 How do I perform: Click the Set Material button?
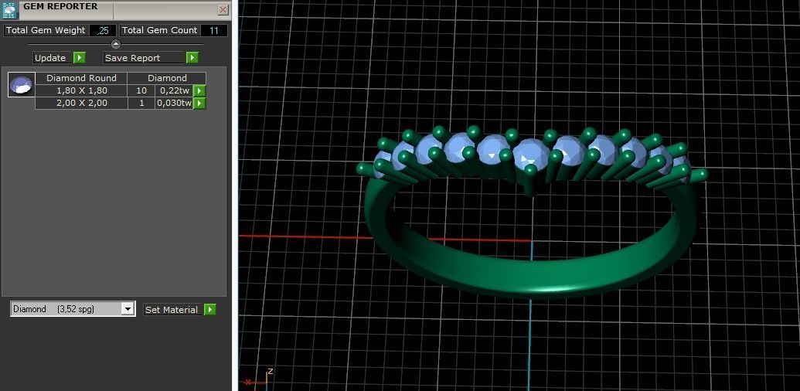click(x=172, y=309)
